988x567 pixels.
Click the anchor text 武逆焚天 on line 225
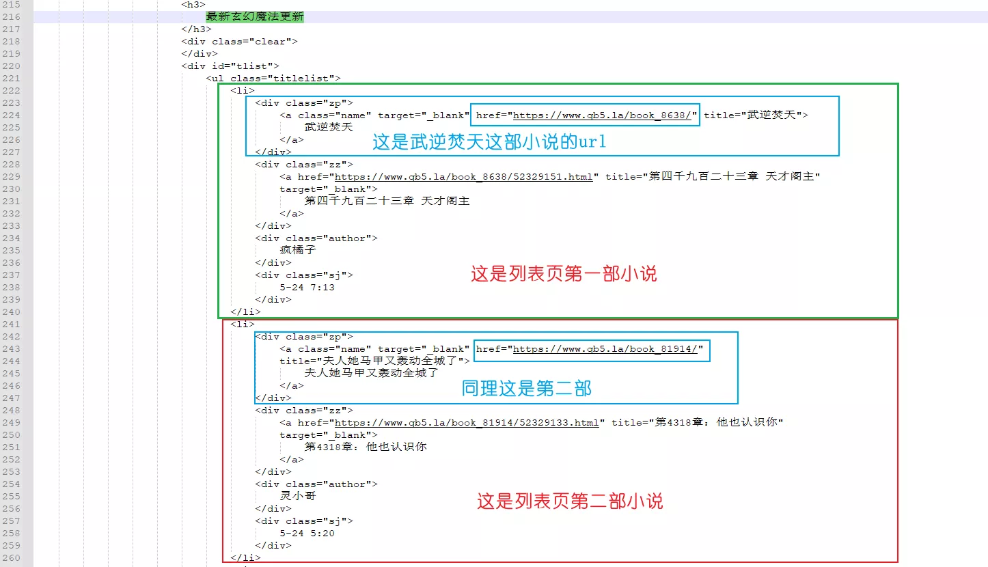pos(329,128)
